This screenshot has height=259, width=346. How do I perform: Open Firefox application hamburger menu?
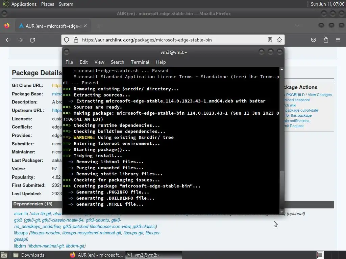338,40
